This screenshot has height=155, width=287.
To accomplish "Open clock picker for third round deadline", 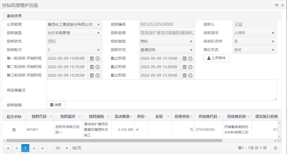I will 190,75.
